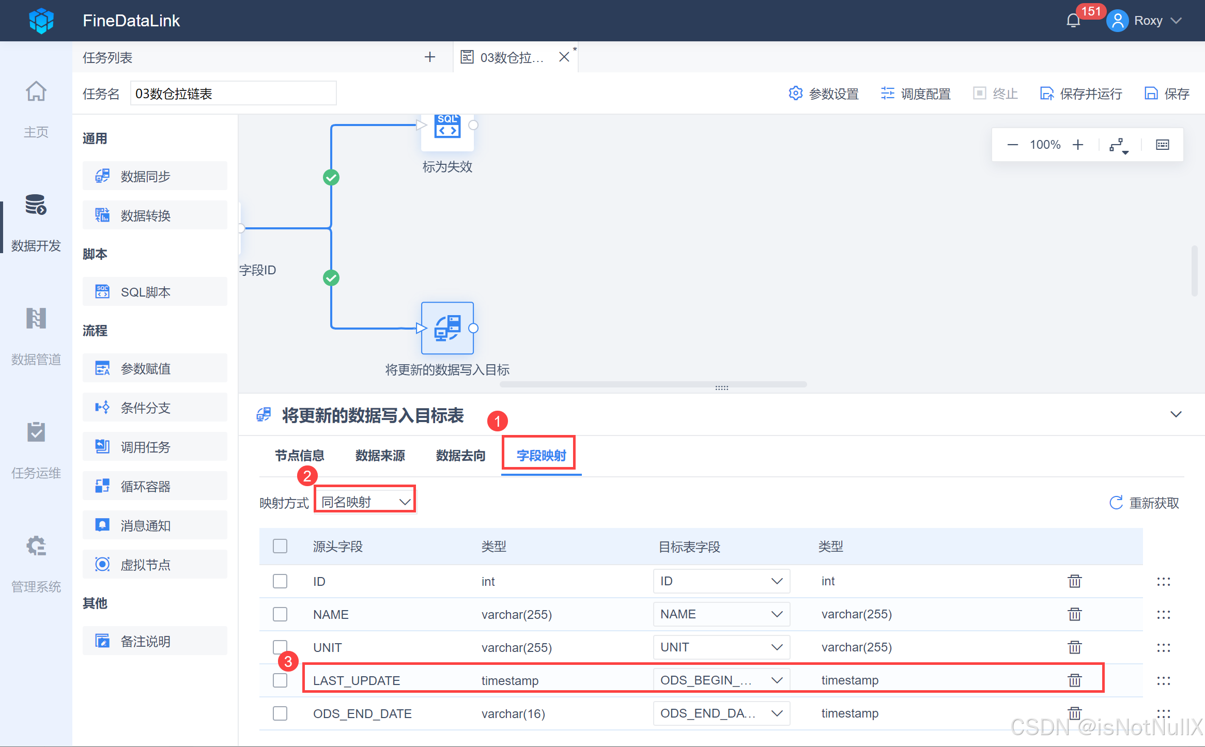Switch to the 数据去向 tab
The width and height of the screenshot is (1205, 747).
pos(460,456)
